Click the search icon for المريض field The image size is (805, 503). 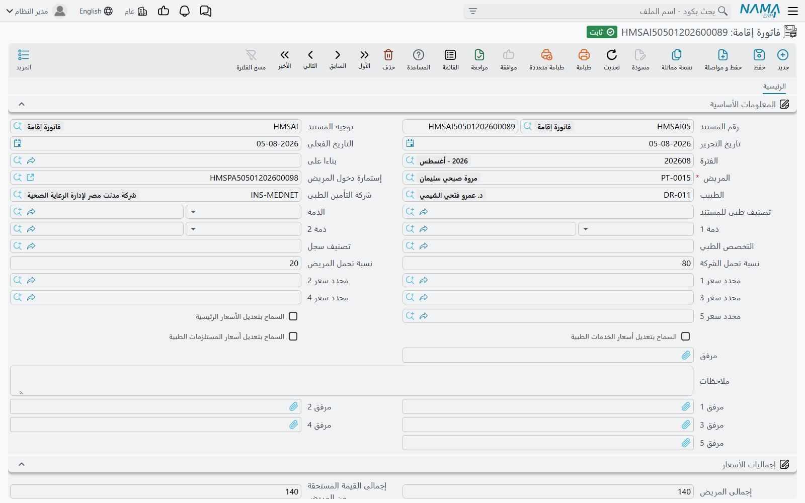[x=410, y=178]
